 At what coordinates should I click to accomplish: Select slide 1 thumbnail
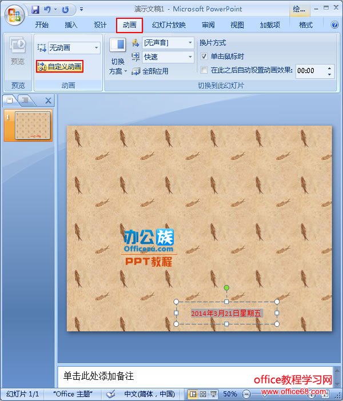tap(33, 125)
